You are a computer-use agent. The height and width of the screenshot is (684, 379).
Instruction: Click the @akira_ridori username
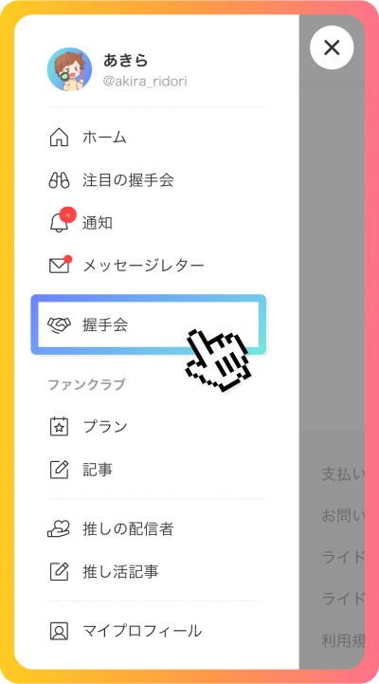point(145,82)
